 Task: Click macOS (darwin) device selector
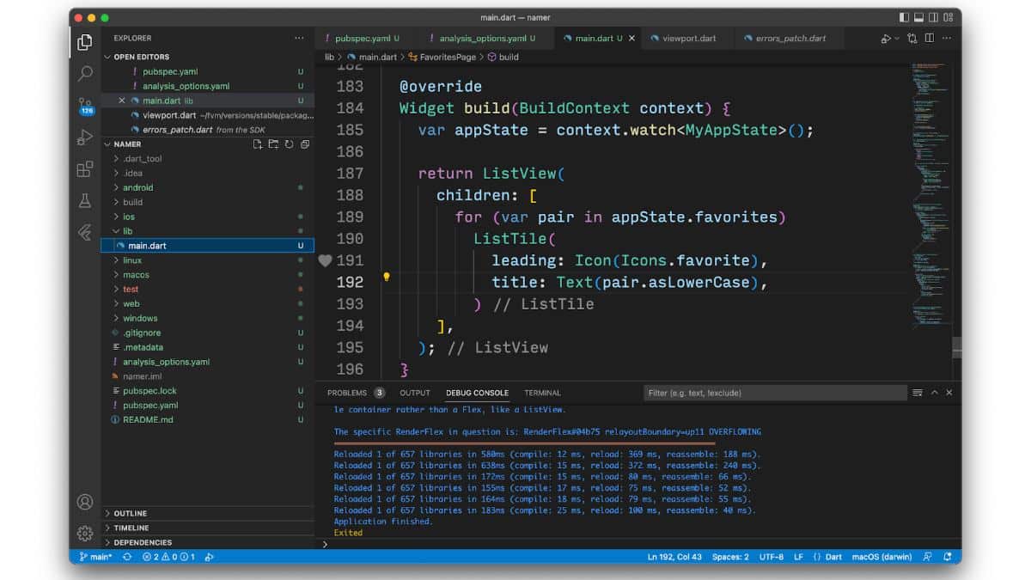882,557
